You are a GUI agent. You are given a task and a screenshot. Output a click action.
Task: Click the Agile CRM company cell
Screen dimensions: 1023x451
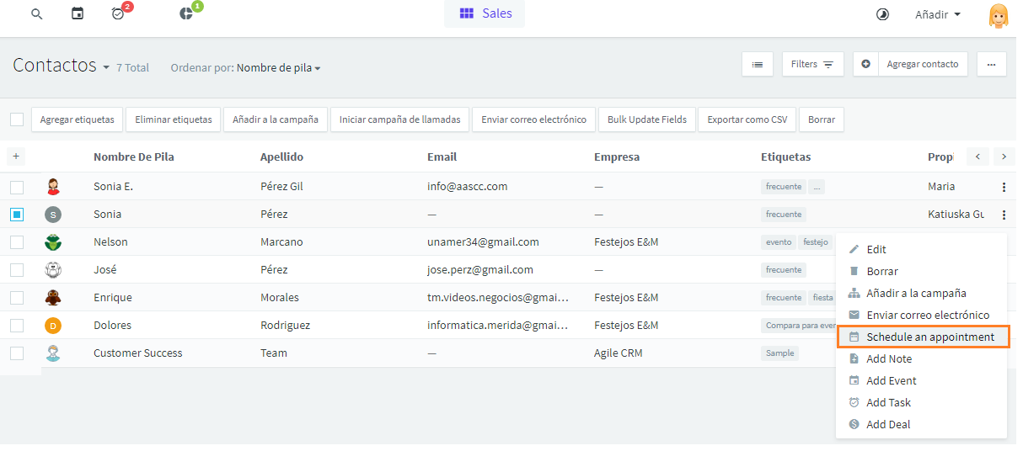[618, 353]
